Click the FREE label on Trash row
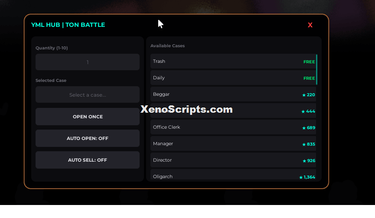 click(x=309, y=62)
